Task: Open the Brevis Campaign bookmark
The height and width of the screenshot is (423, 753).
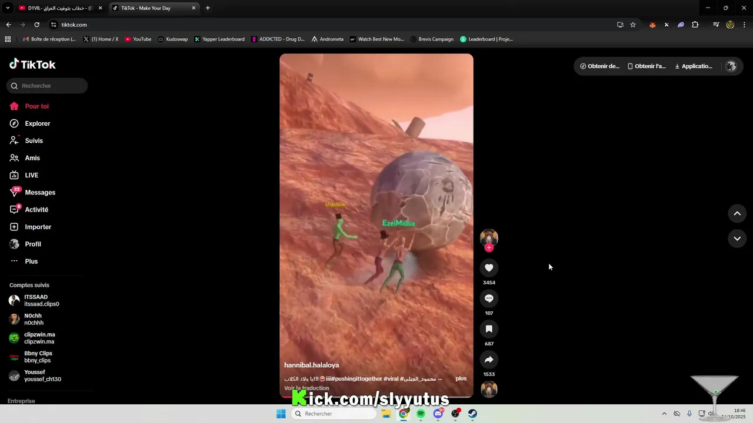Action: [431, 39]
